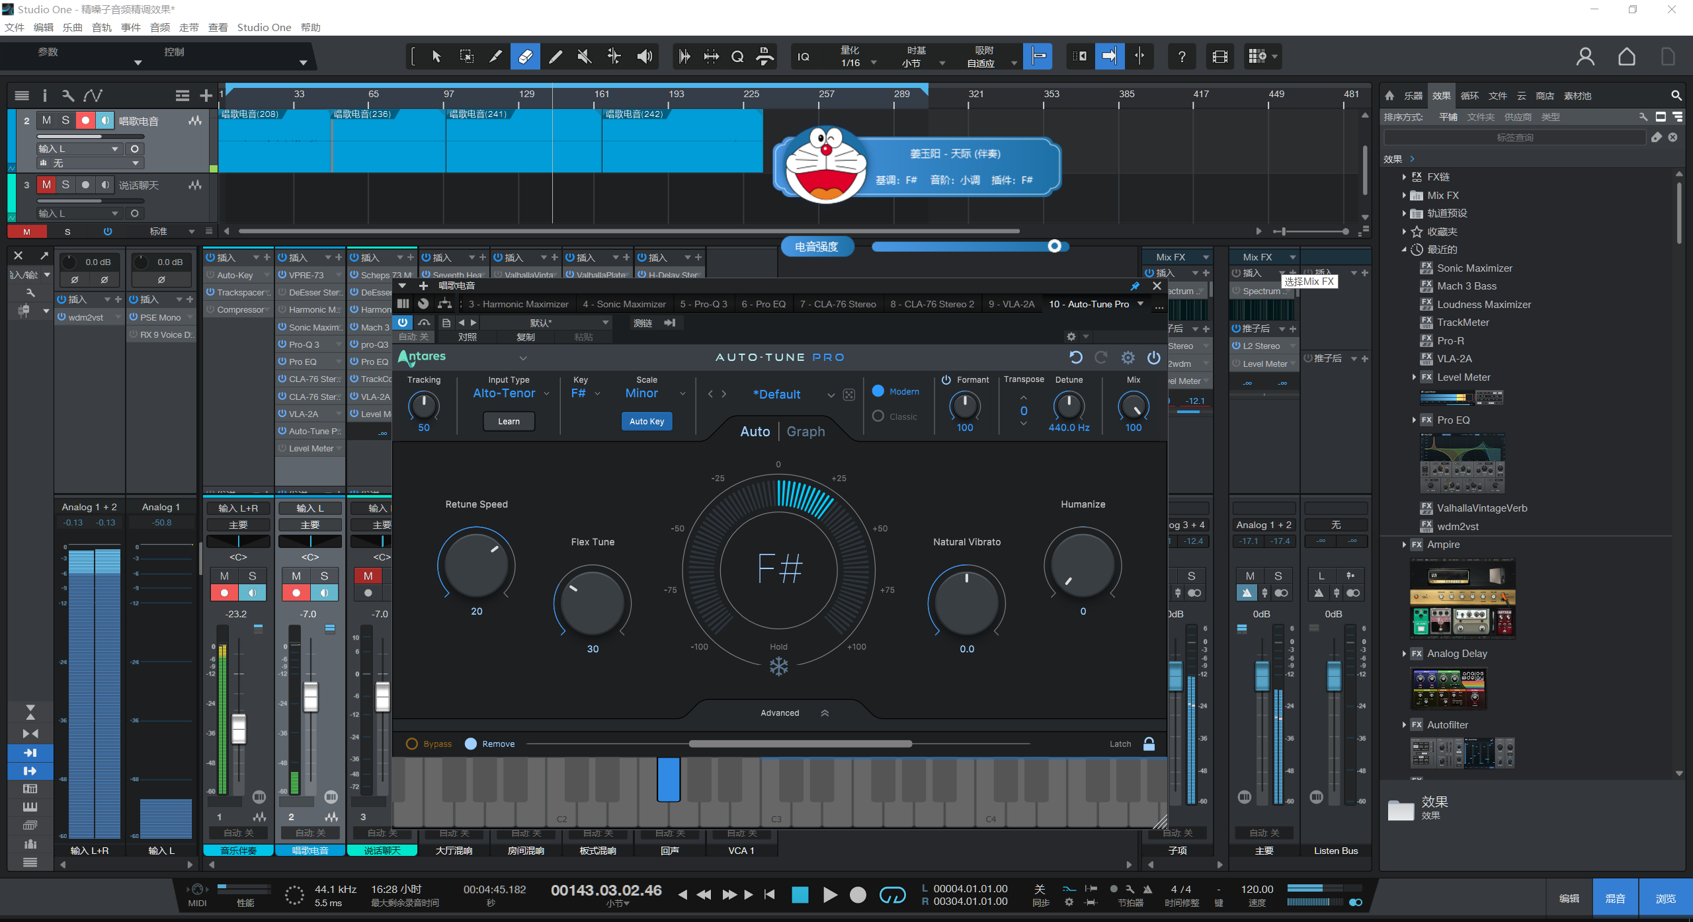This screenshot has width=1693, height=922.
Task: Click the Play button in transport
Action: 830,895
